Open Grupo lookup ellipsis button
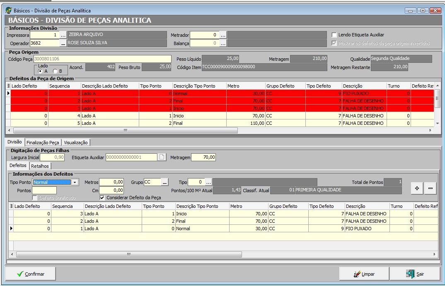The width and height of the screenshot is (445, 286). (164, 182)
